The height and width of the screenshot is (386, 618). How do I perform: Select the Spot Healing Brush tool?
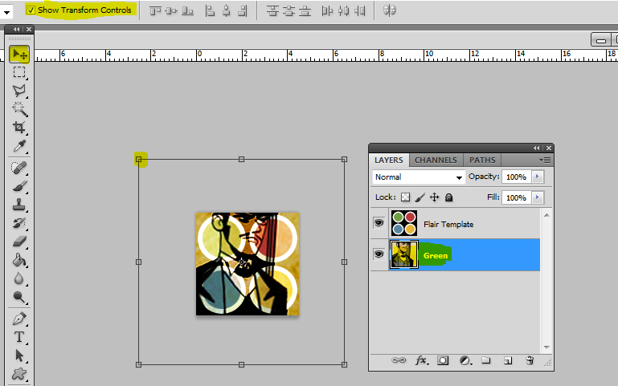click(x=19, y=168)
